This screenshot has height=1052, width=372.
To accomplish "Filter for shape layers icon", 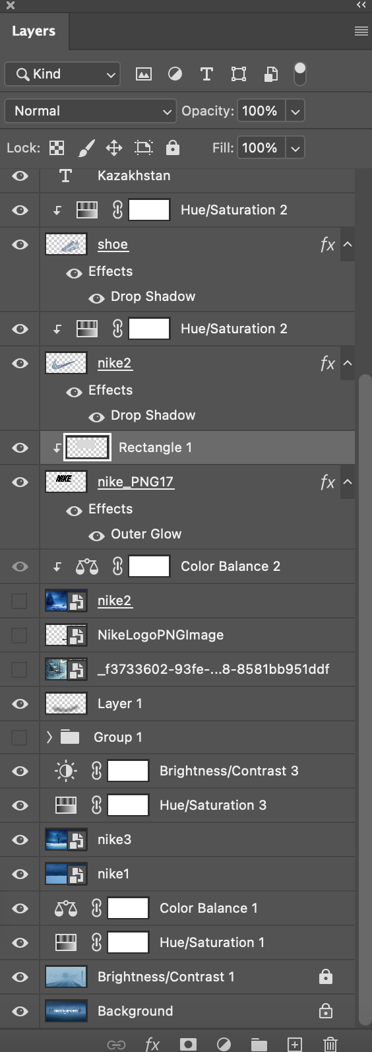I will (239, 74).
